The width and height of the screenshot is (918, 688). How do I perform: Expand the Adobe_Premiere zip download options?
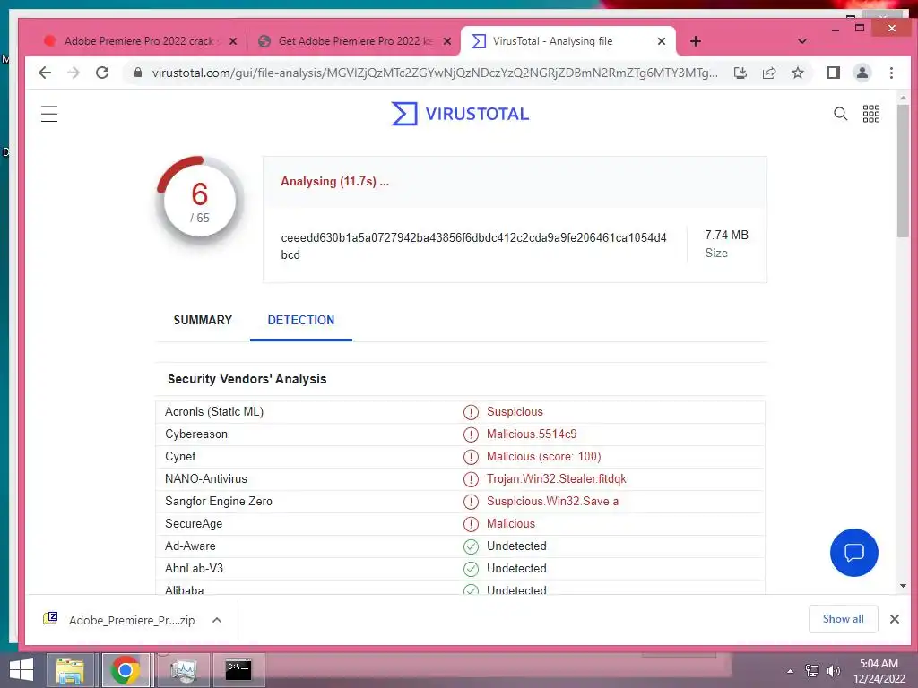(x=217, y=620)
